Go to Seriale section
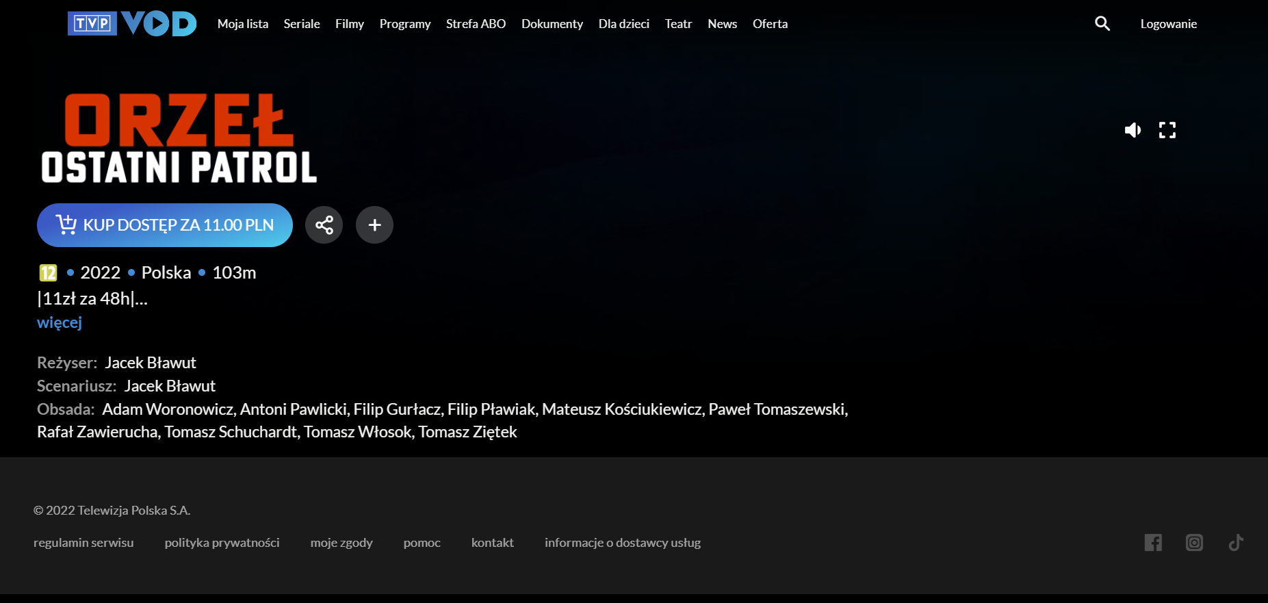This screenshot has height=603, width=1268. [302, 24]
